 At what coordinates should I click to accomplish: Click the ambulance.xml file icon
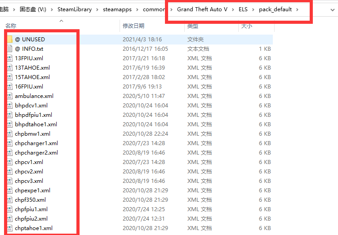pyautogui.click(x=10, y=96)
